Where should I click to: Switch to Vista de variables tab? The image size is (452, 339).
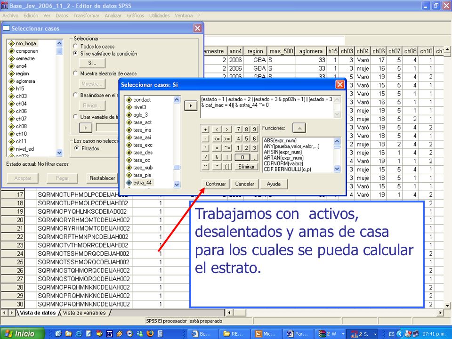coord(84,313)
